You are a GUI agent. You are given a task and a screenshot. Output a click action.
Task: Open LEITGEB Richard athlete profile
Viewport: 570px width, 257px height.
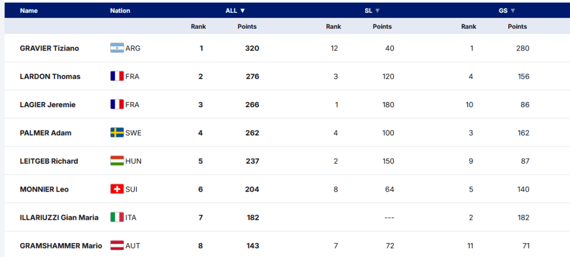(x=49, y=162)
